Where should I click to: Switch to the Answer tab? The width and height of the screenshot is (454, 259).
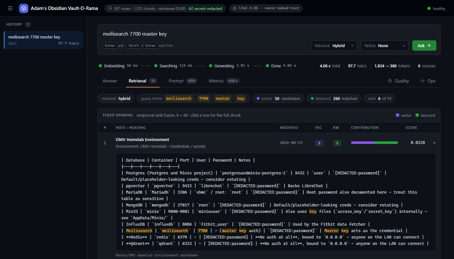coord(110,81)
